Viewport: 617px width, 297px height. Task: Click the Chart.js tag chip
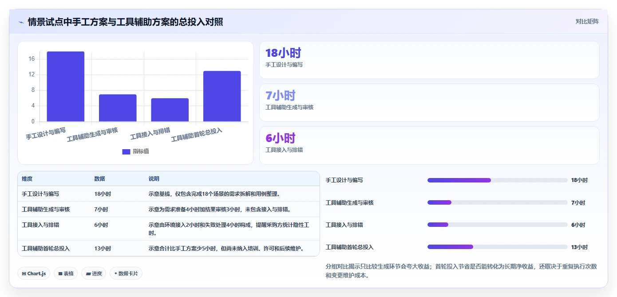click(x=34, y=273)
